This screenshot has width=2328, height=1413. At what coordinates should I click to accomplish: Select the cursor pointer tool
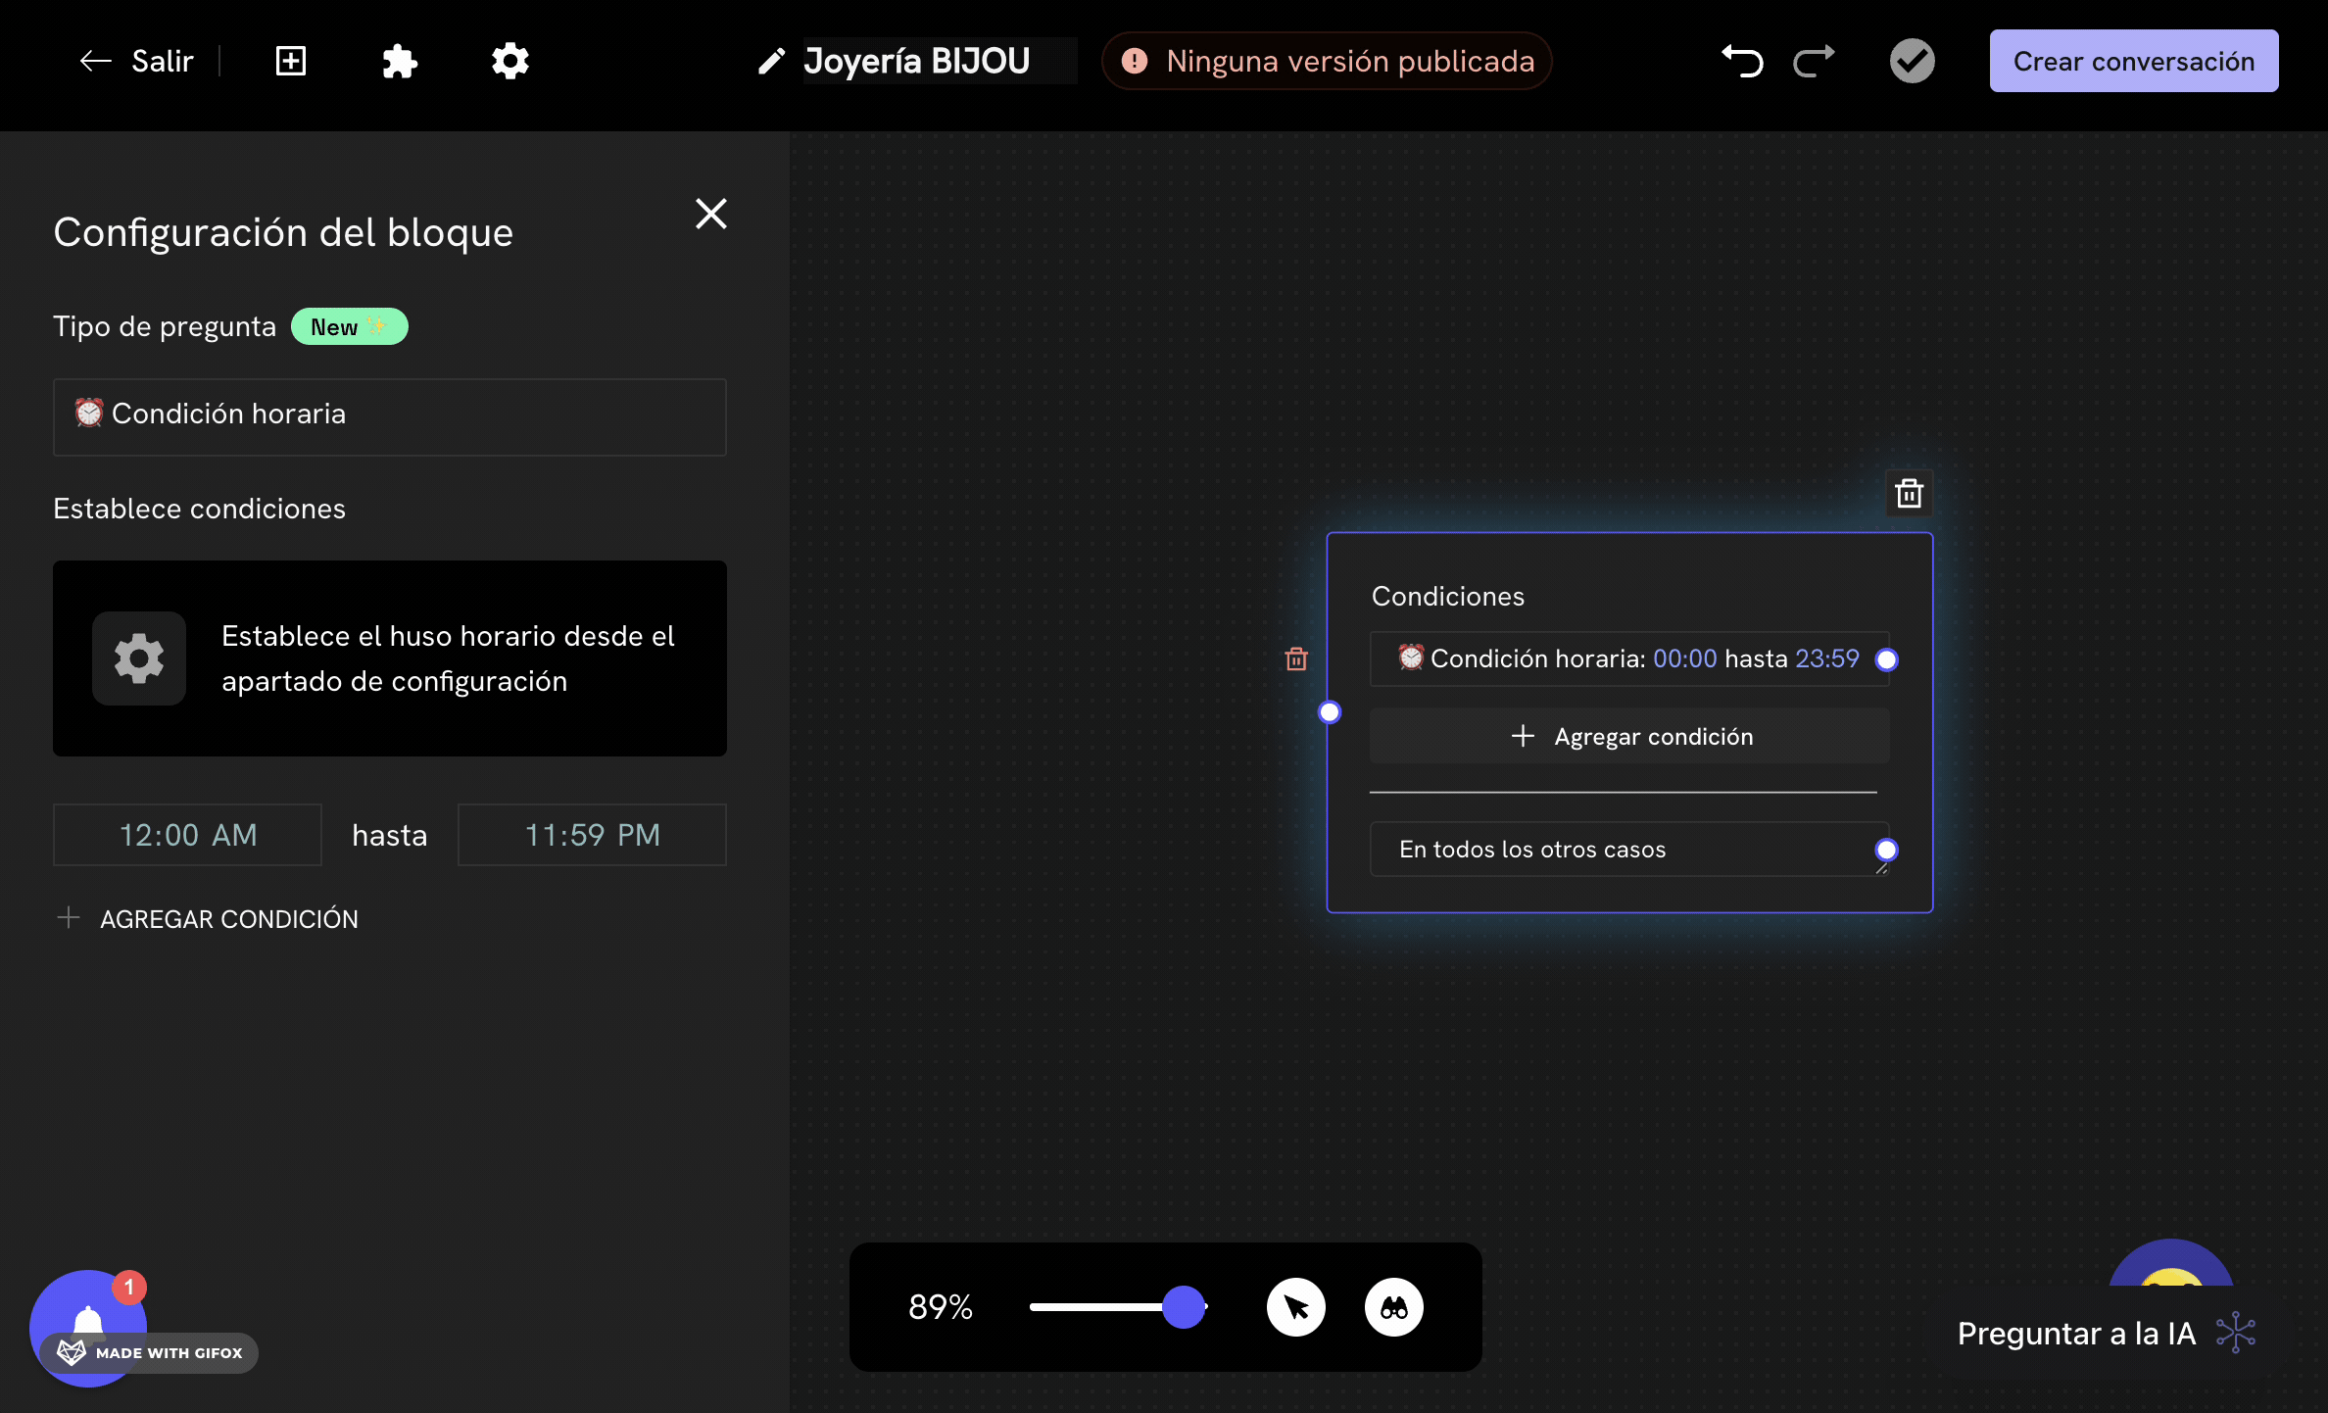(x=1296, y=1307)
